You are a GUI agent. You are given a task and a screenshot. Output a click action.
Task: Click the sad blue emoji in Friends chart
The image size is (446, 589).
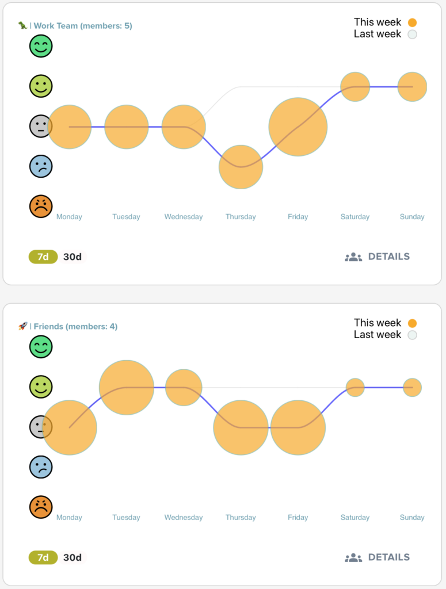click(41, 467)
